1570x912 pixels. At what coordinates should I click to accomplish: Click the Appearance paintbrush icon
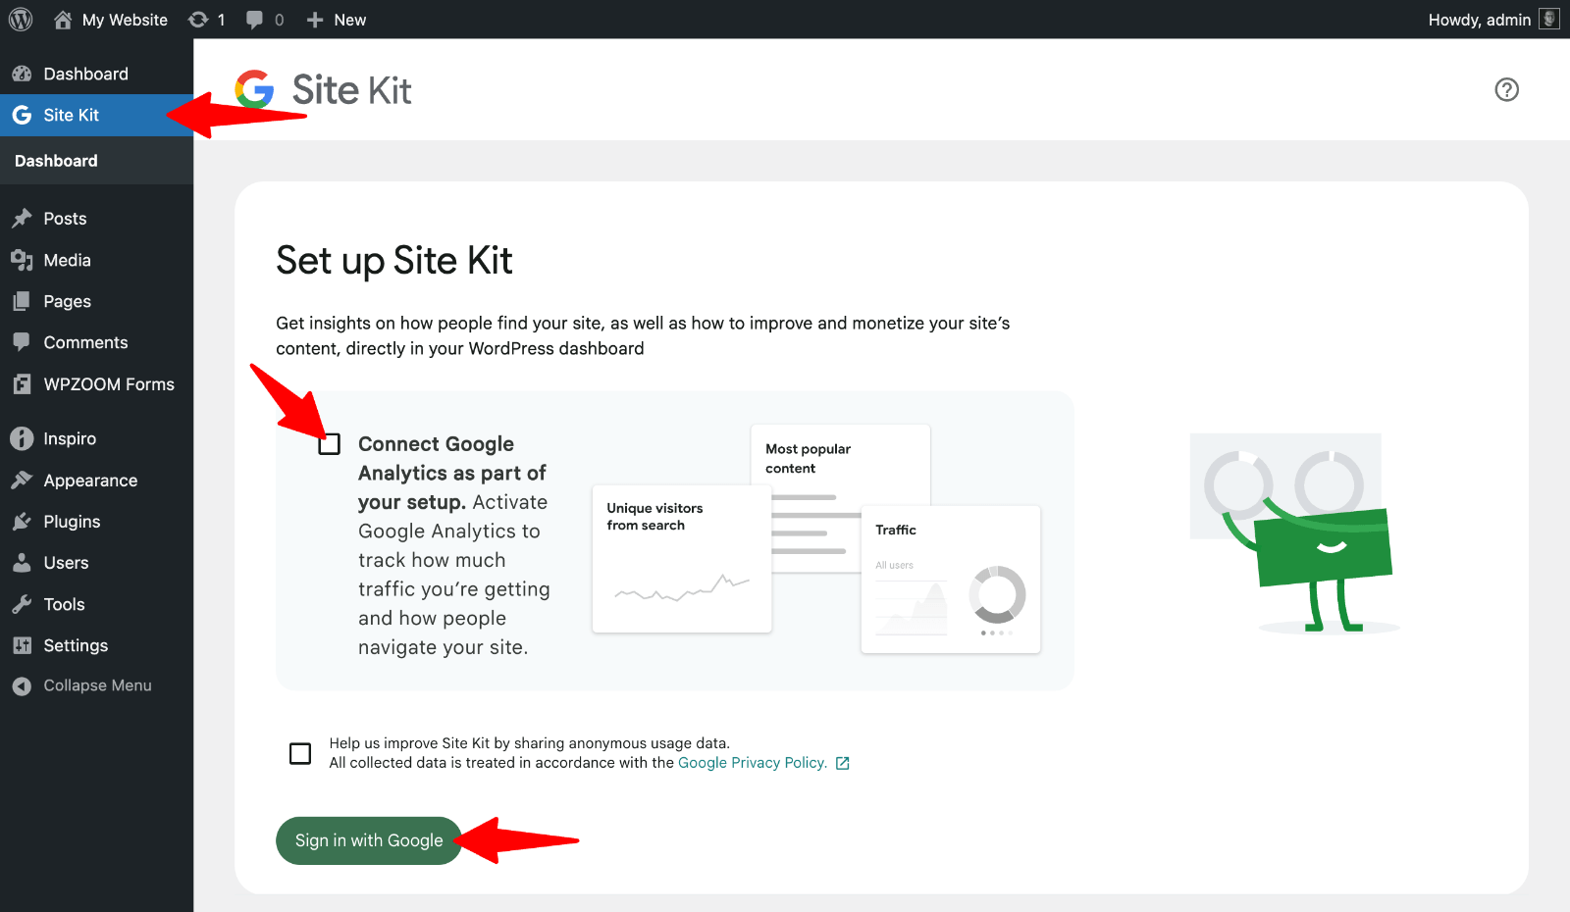(22, 481)
